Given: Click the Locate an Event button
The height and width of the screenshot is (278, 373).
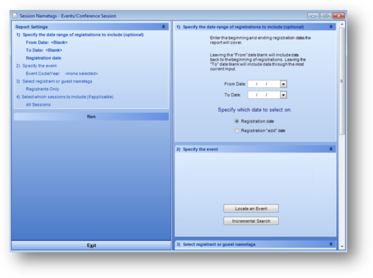Looking at the screenshot, I should tap(251, 208).
